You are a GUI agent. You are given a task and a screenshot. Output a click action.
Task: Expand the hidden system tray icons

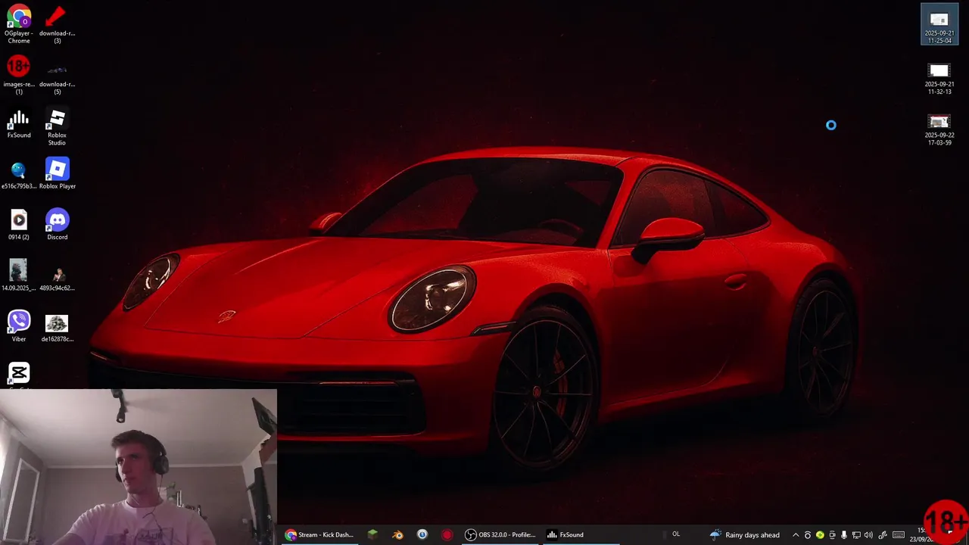coord(796,535)
